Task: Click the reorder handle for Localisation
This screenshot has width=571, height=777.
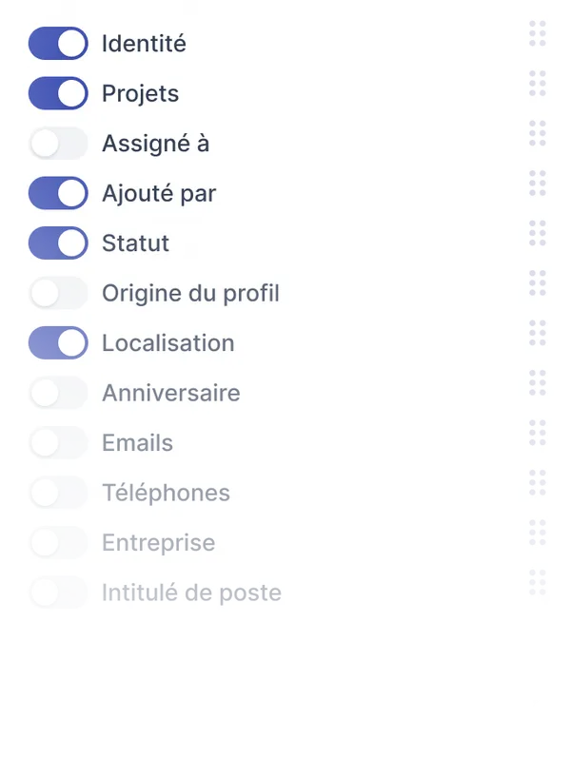Action: click(x=537, y=333)
